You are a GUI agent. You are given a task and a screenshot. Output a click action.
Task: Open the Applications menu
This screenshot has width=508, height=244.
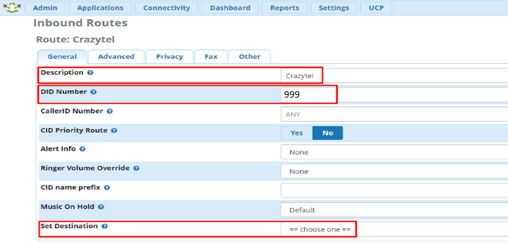click(x=100, y=8)
